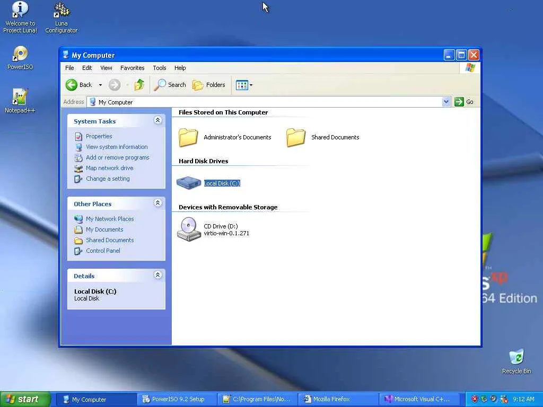Click the virtio-win-0.1.271 drive label
Viewport: 543px width, 407px height.
pos(226,233)
